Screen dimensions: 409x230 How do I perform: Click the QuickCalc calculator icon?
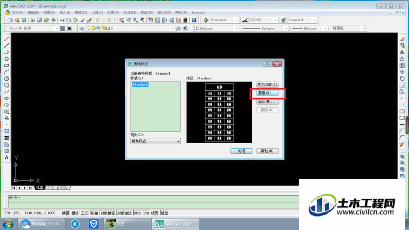pos(185,20)
